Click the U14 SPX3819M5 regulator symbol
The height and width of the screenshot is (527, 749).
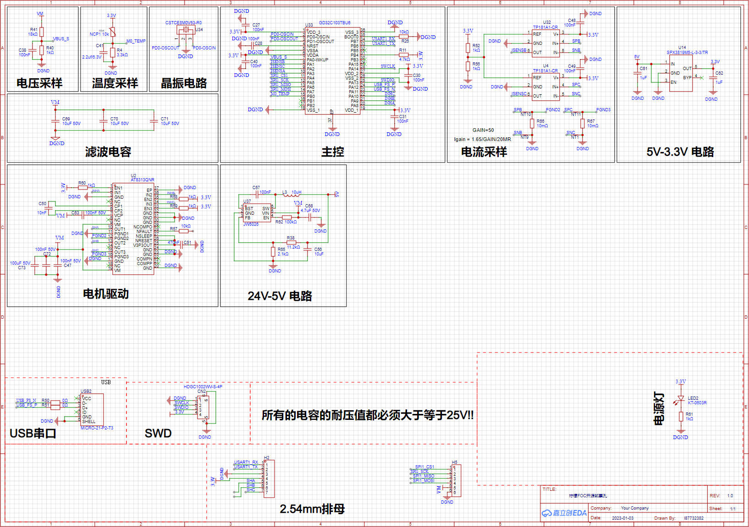click(x=681, y=73)
